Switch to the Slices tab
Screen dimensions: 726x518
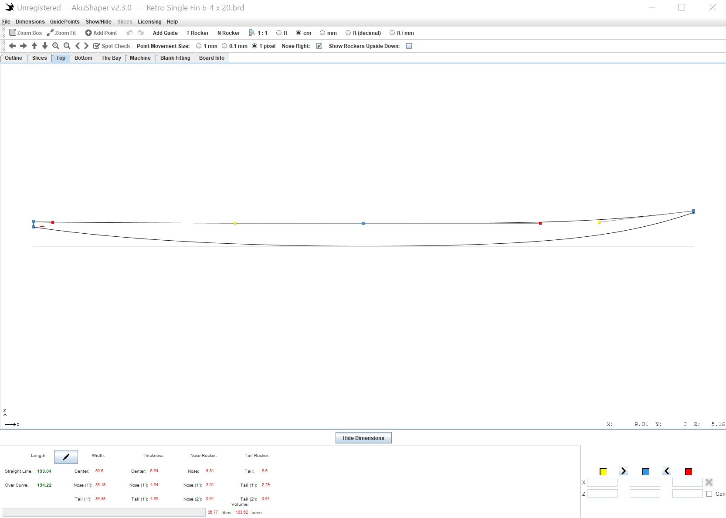point(39,58)
